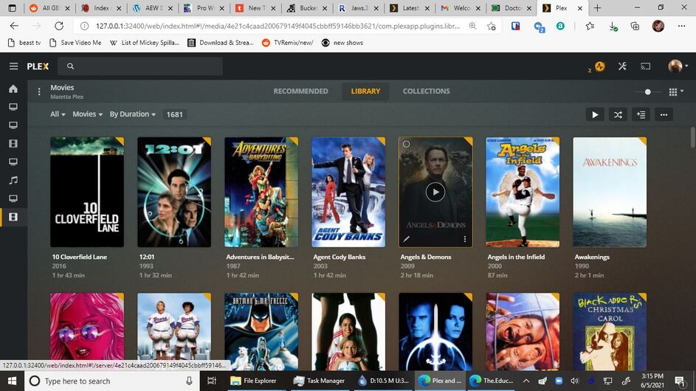Open the Windows Start menu
The height and width of the screenshot is (391, 696).
[x=12, y=381]
